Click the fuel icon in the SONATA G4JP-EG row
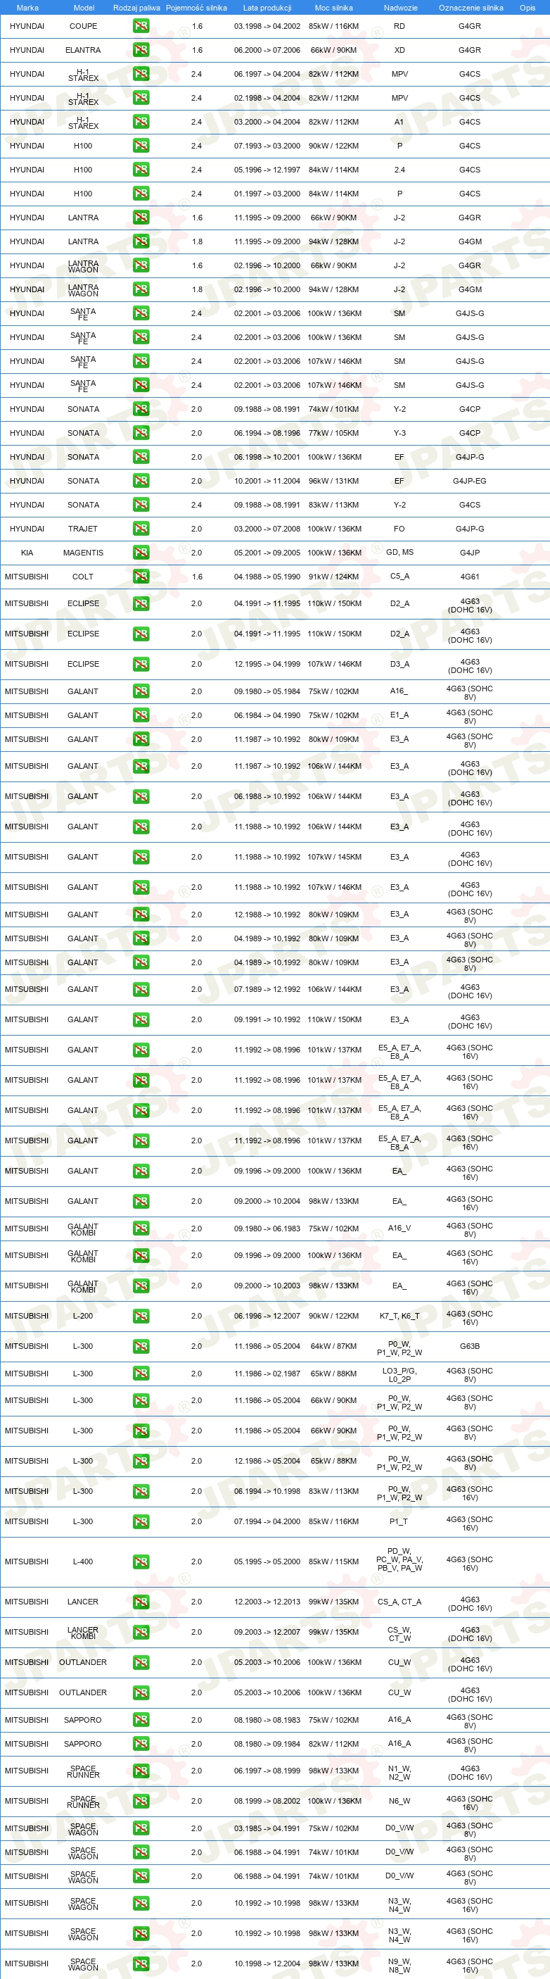The height and width of the screenshot is (1979, 550). pos(141,481)
